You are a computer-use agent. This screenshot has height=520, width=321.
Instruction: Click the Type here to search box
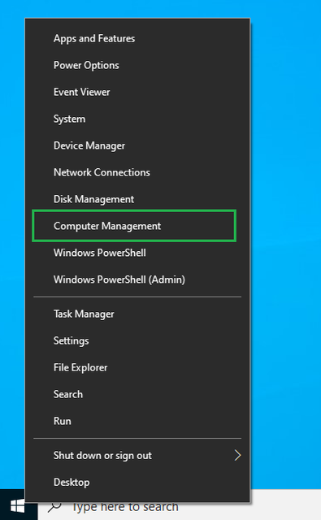[x=180, y=507]
